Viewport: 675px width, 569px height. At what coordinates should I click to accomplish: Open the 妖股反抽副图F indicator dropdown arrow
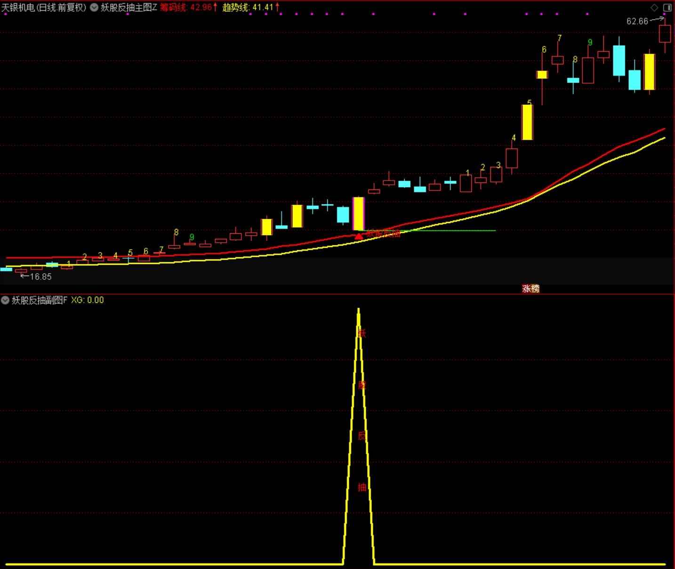pos(5,300)
